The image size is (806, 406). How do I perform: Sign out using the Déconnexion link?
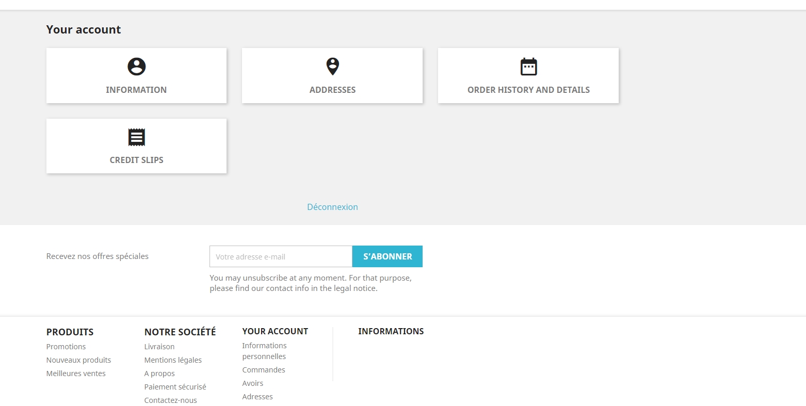point(332,207)
